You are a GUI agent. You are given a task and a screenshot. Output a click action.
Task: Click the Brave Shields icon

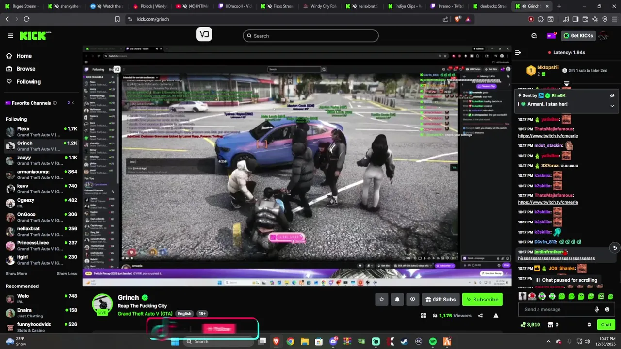(458, 19)
